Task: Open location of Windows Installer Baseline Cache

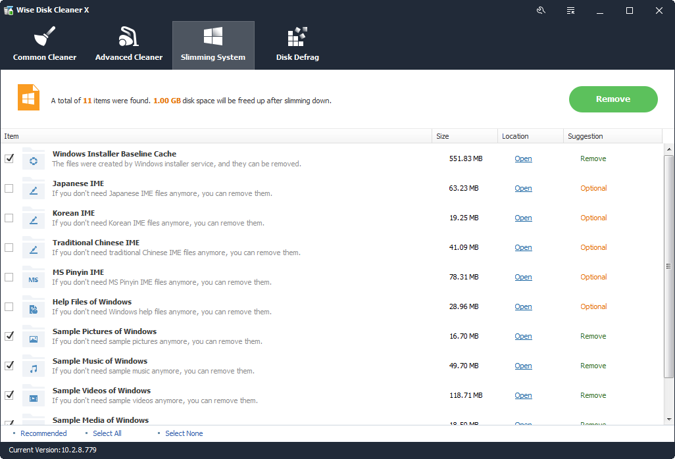Action: (x=523, y=158)
